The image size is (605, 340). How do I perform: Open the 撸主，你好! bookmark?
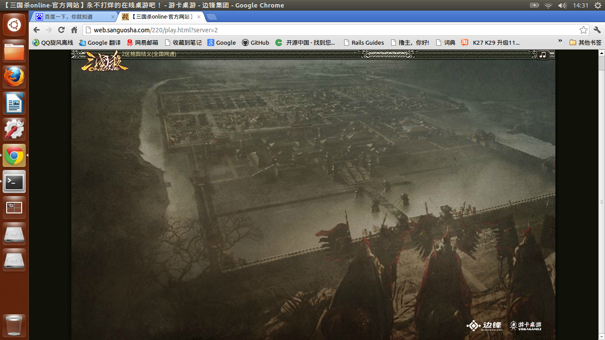(410, 42)
